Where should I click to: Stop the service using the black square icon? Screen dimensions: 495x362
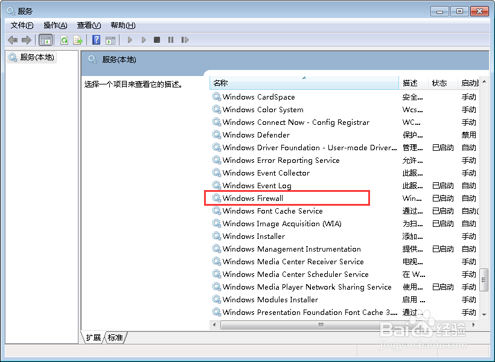157,40
